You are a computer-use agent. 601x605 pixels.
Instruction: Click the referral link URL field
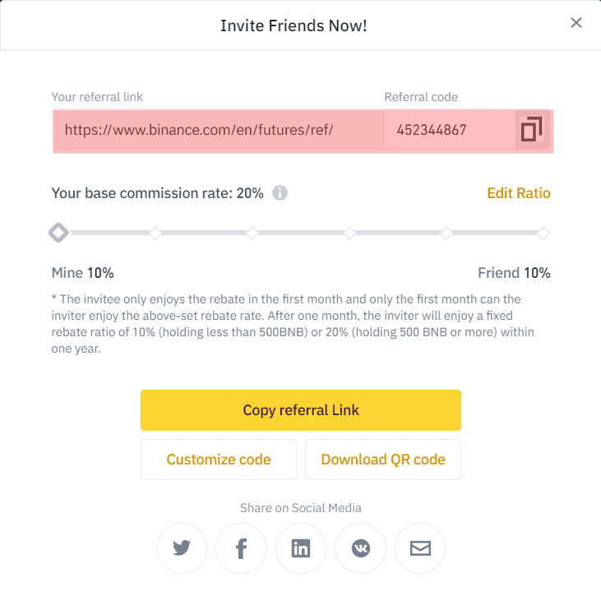pos(218,130)
